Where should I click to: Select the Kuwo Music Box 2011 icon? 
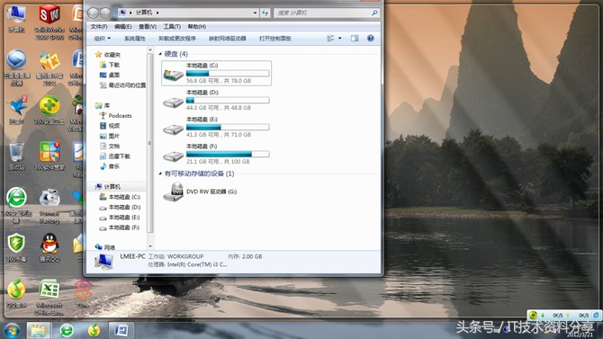tap(49, 68)
